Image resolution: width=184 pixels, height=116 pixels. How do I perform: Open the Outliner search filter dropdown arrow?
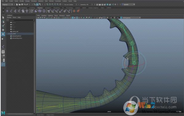point(34,20)
